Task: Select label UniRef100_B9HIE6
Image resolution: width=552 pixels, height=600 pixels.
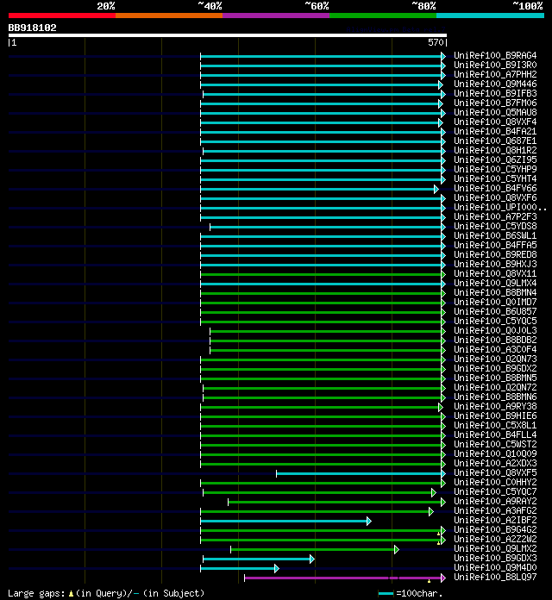Action: [495, 416]
